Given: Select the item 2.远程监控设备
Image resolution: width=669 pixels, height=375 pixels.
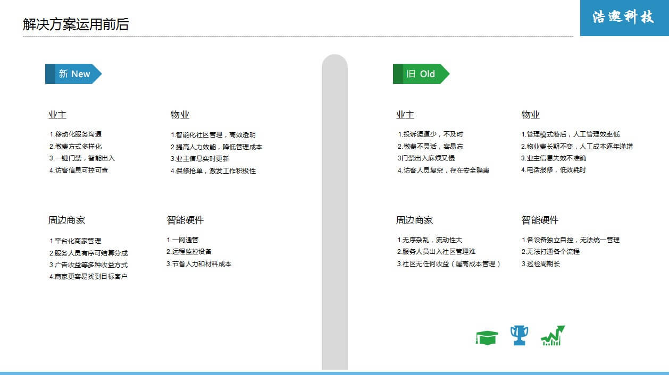Looking at the screenshot, I should (189, 251).
